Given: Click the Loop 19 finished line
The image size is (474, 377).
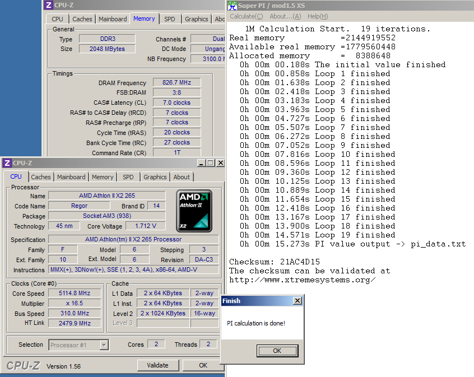Looking at the screenshot, I should (x=318, y=235).
